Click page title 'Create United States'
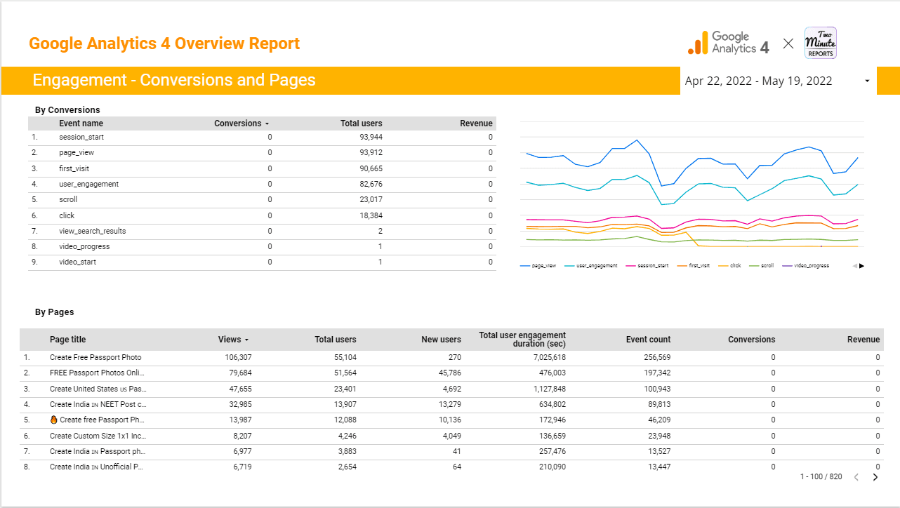Viewport: 900px width, 508px height. click(98, 389)
